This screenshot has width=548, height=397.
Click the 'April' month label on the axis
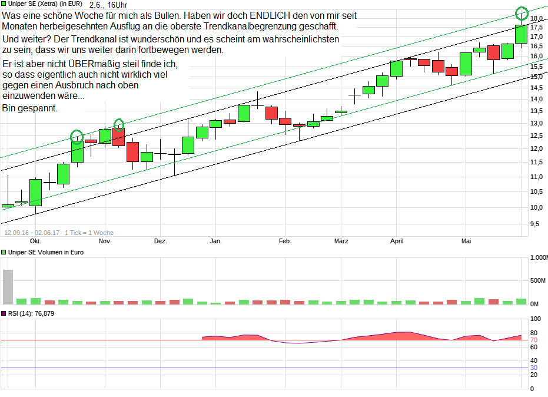pos(397,241)
